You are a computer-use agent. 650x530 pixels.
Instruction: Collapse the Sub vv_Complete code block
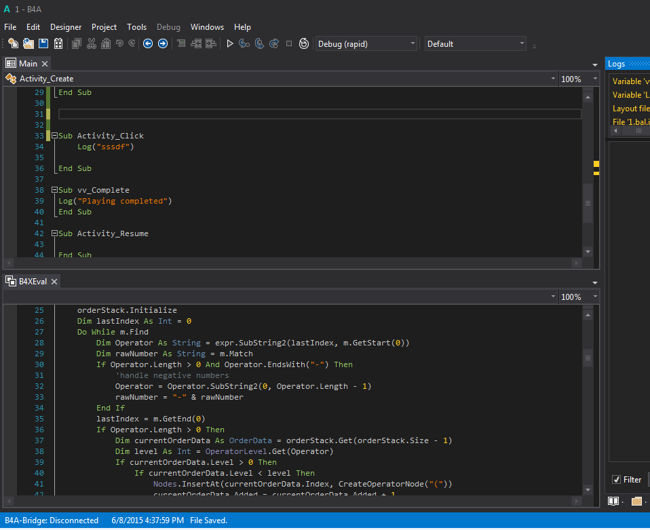[54, 190]
